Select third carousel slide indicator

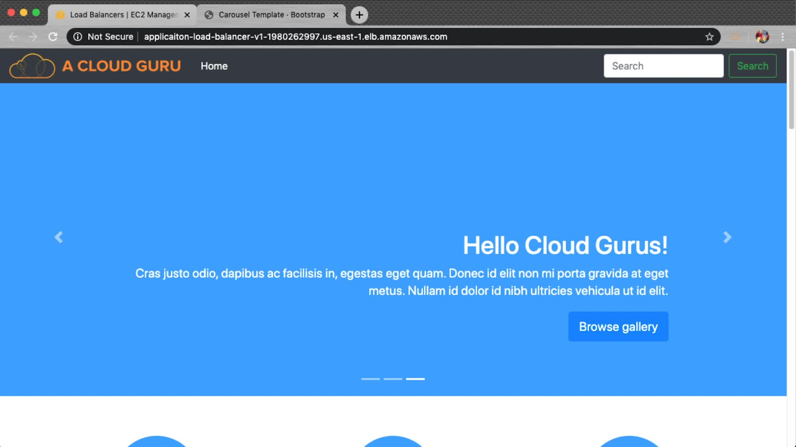(415, 379)
